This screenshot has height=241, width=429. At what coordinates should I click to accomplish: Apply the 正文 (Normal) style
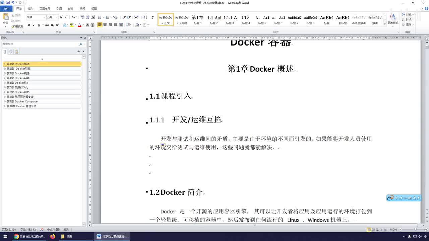click(x=166, y=20)
